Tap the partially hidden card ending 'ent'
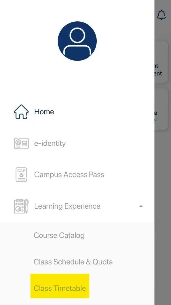The height and width of the screenshot is (305, 171). [x=161, y=62]
